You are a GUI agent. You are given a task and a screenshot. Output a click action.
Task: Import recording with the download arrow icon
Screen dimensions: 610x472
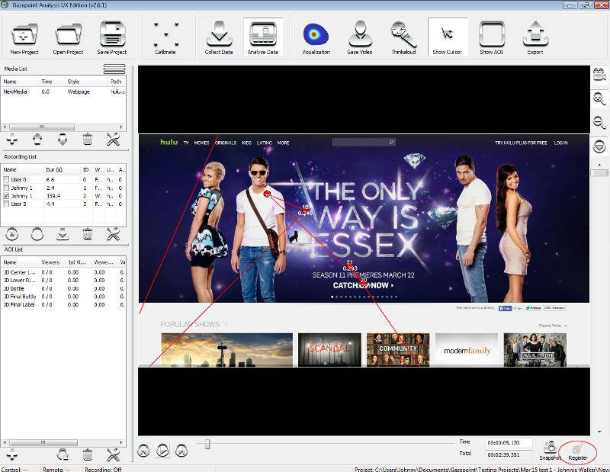coord(63,234)
